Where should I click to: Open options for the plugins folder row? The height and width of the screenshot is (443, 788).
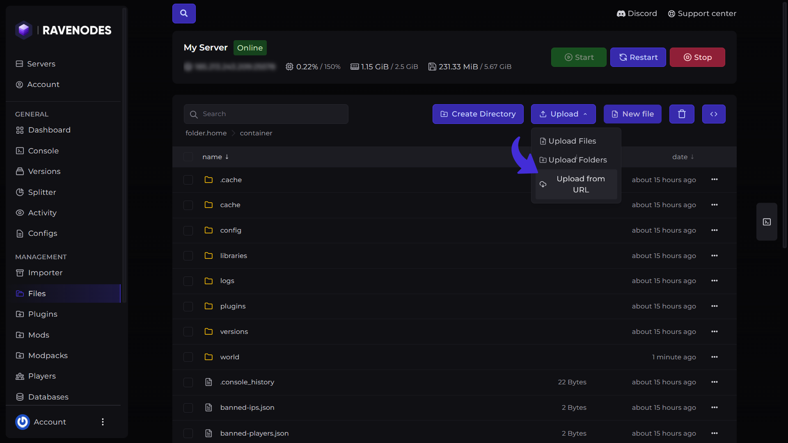tap(715, 306)
